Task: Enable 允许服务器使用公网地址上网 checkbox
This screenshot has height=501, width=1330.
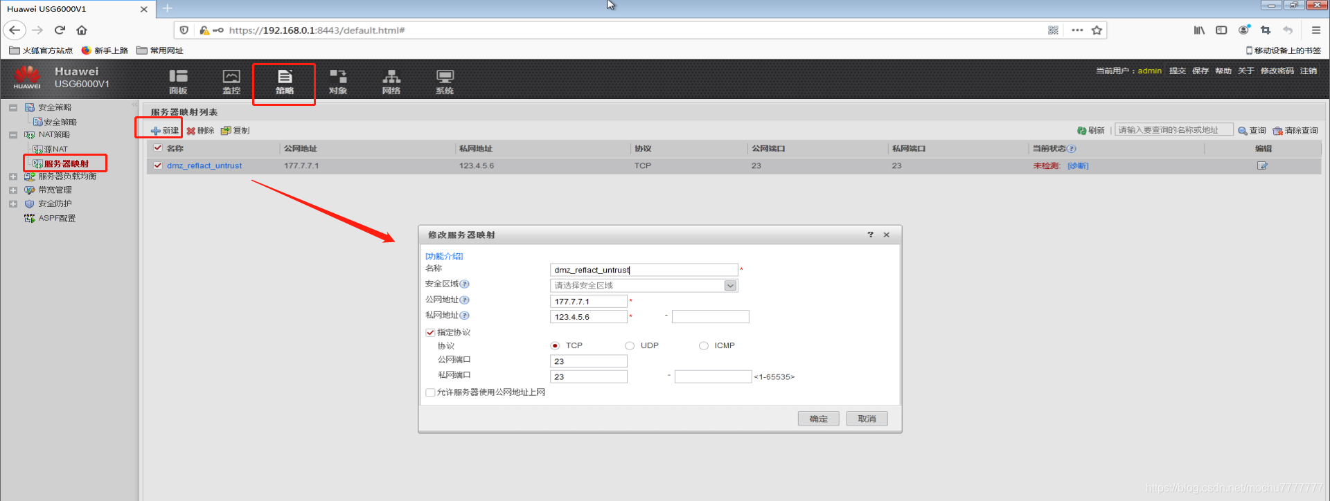Action: coord(430,392)
